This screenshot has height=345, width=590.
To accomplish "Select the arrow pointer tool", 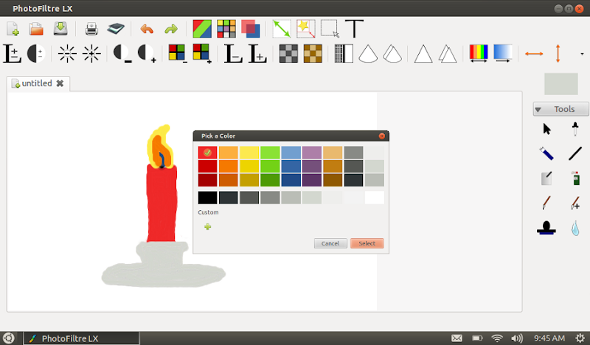I will (546, 129).
